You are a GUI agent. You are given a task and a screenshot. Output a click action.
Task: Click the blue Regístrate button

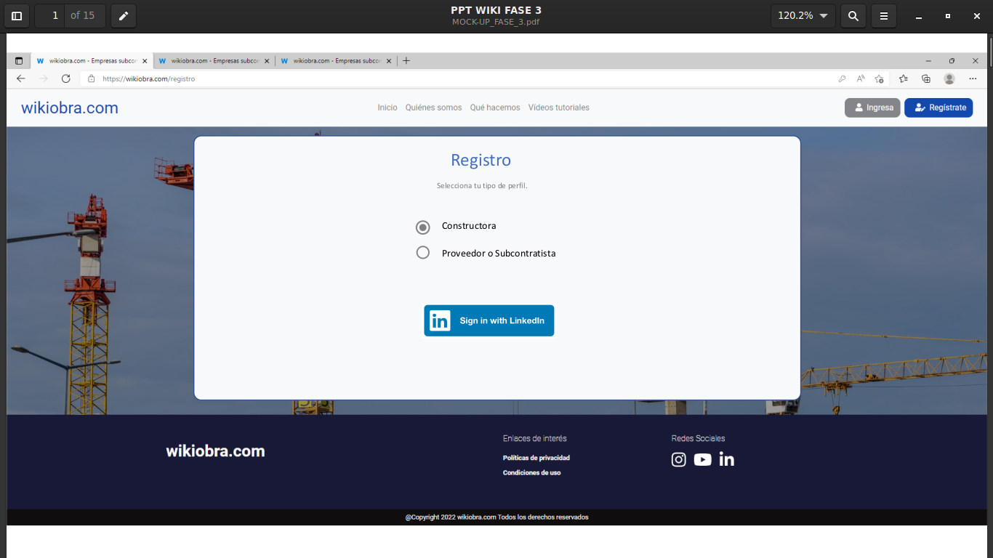[938, 108]
